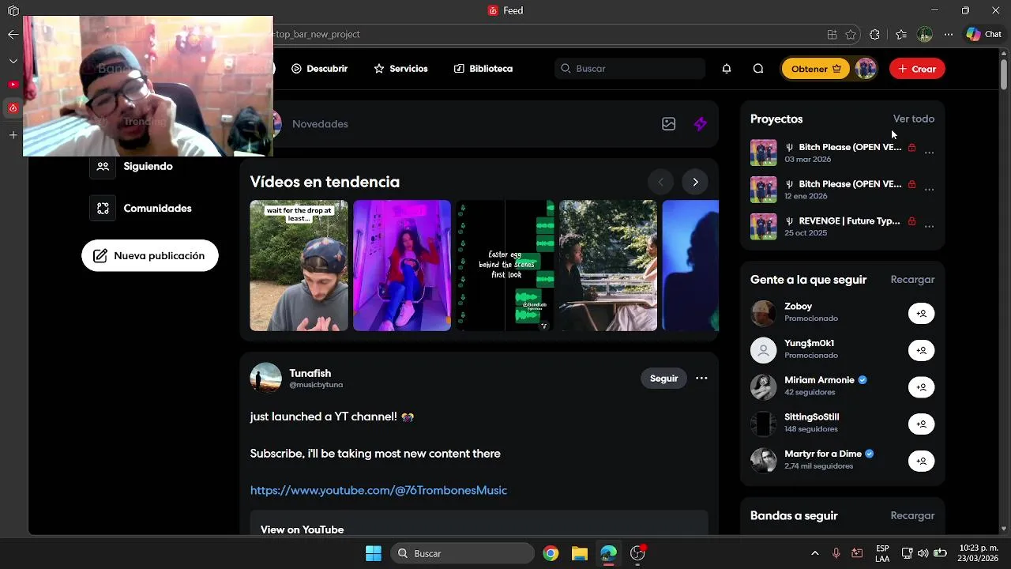Viewport: 1011px width, 569px height.
Task: Add a new tab with the plus icon in sidebar
Action: [13, 135]
